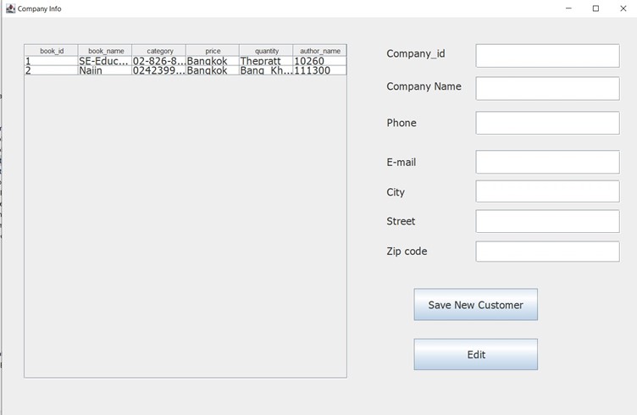Focus the Zip code input field
Screen dimensions: 637x415
(x=547, y=252)
